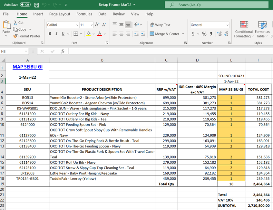This screenshot has width=273, height=210.
Task: Select SUBTOTAL value 2,710,800.00
Action: tap(258, 205)
